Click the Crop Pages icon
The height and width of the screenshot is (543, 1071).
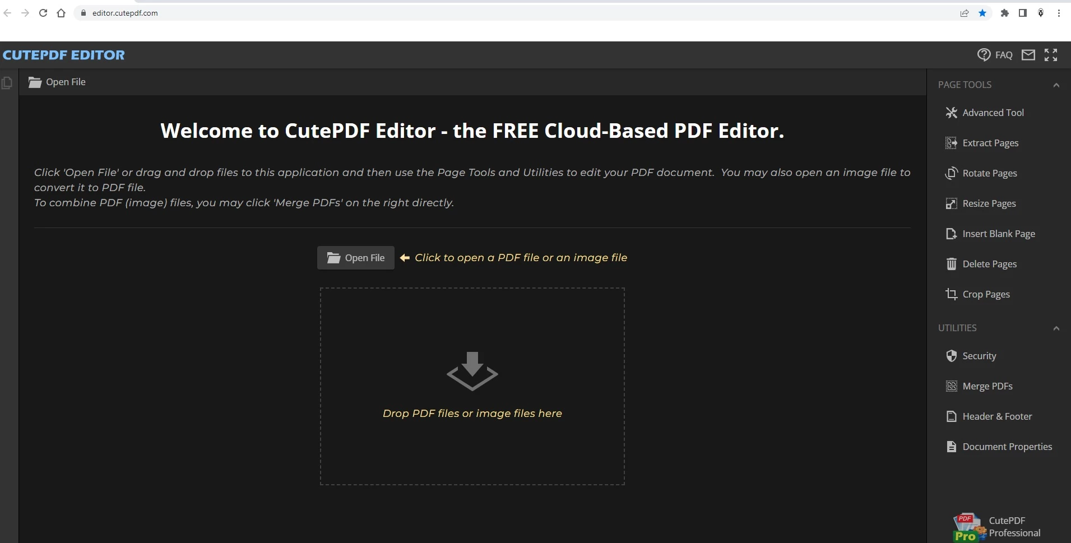[952, 294]
